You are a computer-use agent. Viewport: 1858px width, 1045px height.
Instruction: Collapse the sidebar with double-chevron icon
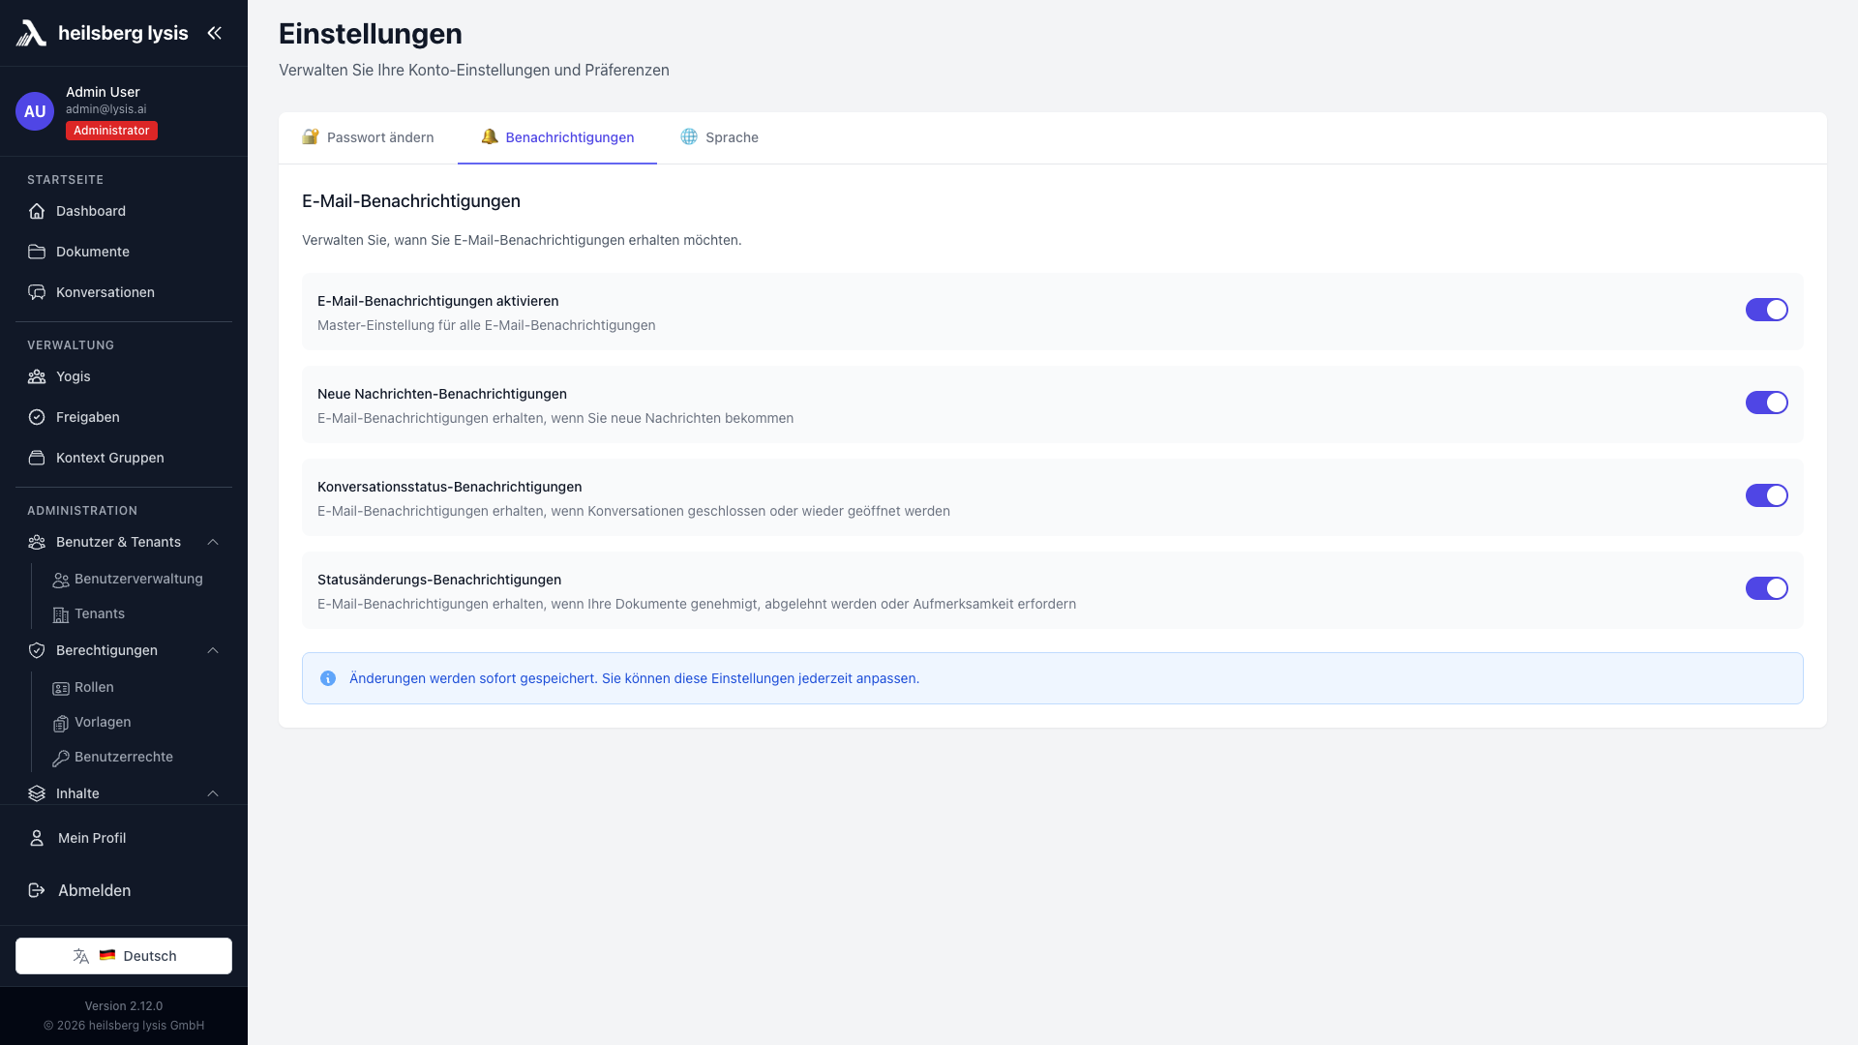pyautogui.click(x=214, y=33)
